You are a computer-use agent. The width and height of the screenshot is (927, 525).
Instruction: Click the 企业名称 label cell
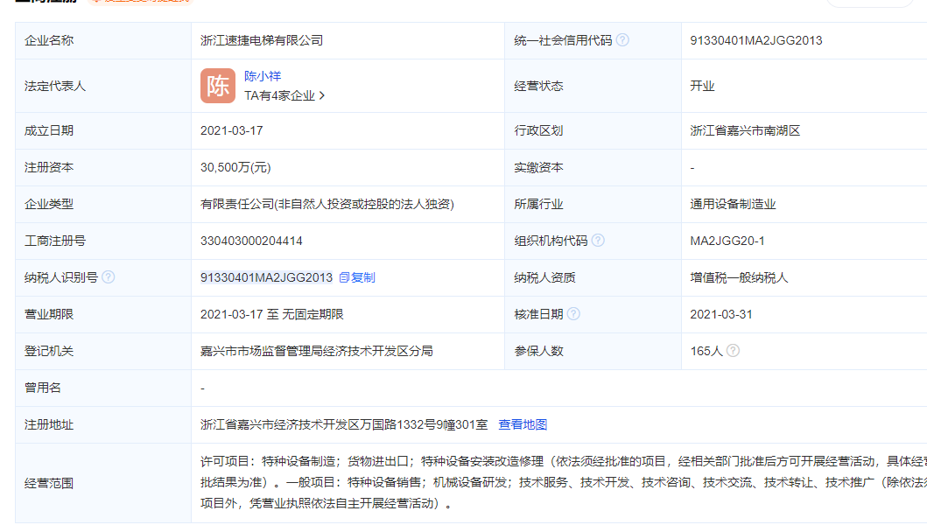pyautogui.click(x=103, y=40)
